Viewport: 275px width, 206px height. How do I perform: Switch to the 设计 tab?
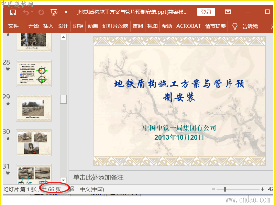63,26
